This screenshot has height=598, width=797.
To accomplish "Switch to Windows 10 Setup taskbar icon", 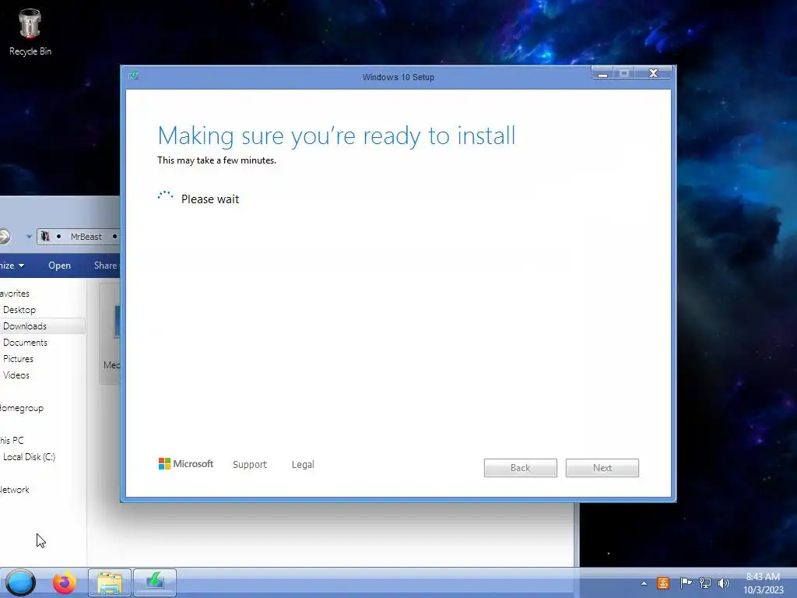I will coord(155,582).
